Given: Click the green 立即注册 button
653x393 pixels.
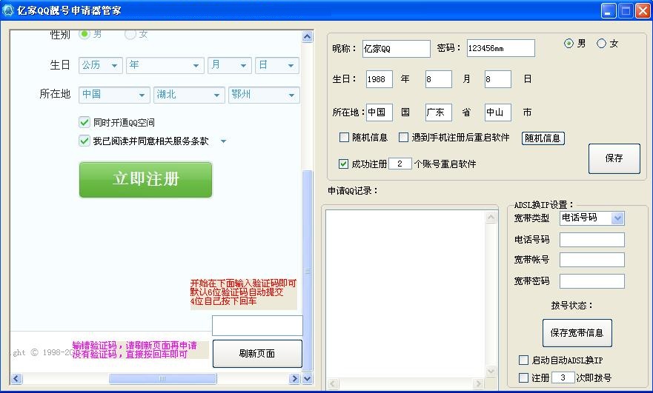Looking at the screenshot, I should pos(145,179).
